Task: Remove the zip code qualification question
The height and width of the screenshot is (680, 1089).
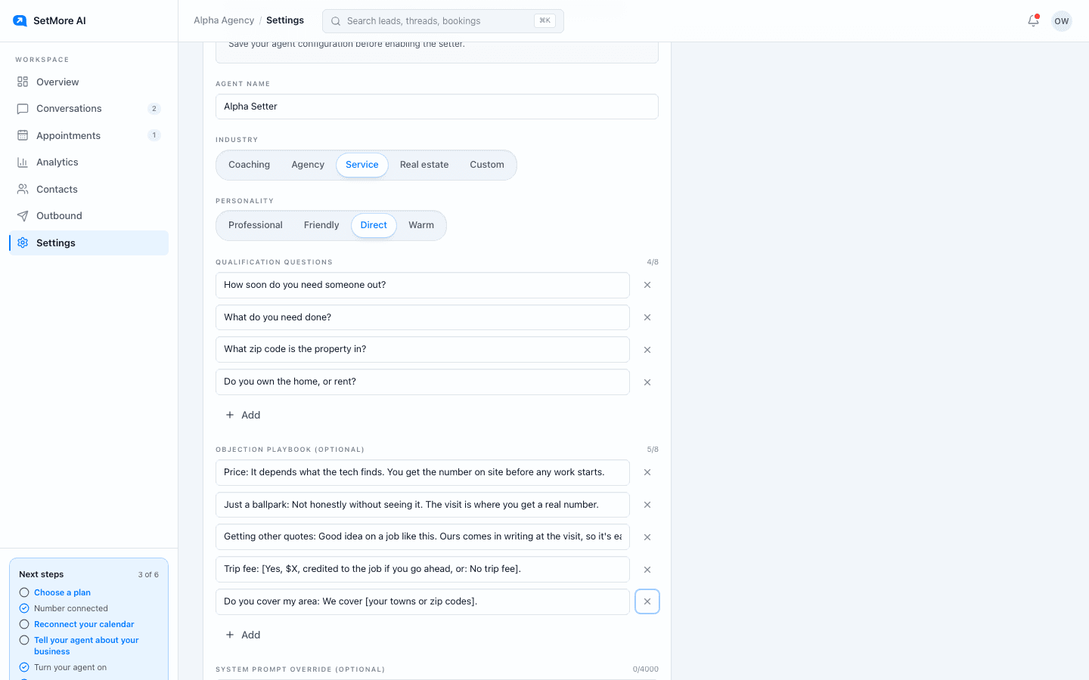Action: pos(647,350)
